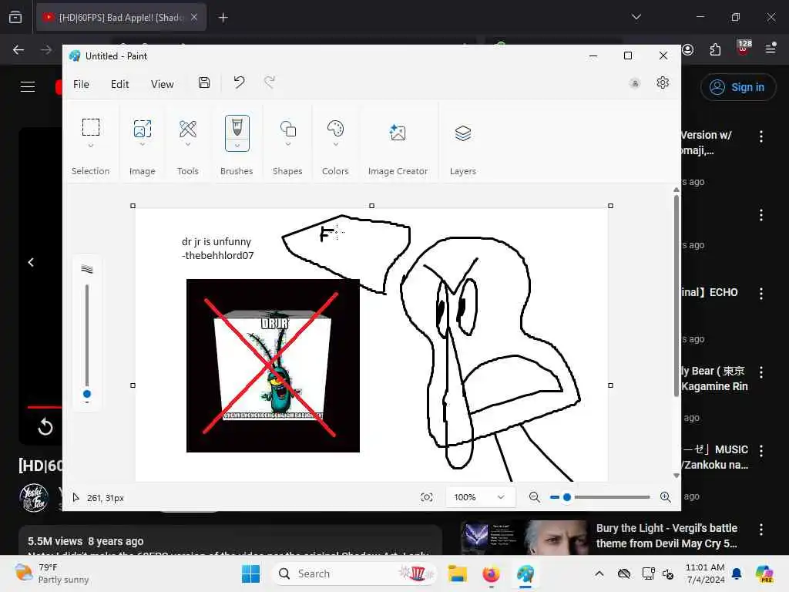Open File Explorer from taskbar
The image size is (789, 592).
(458, 573)
